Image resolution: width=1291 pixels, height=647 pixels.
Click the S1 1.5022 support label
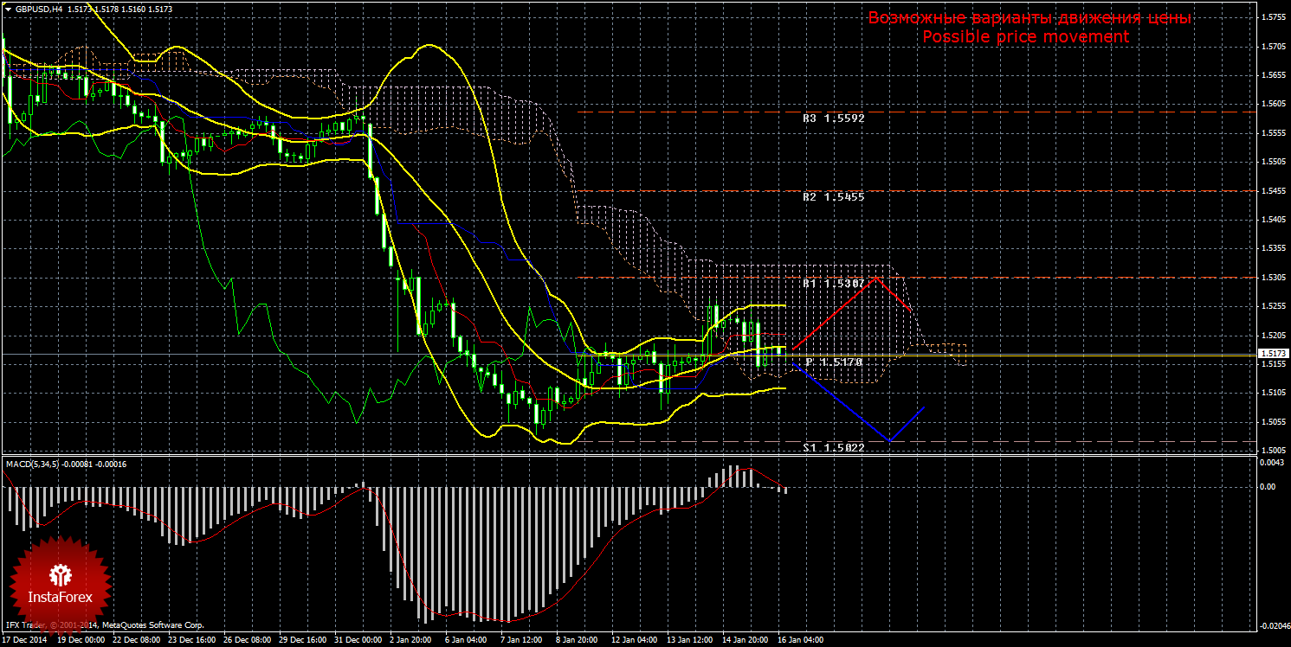click(x=833, y=447)
